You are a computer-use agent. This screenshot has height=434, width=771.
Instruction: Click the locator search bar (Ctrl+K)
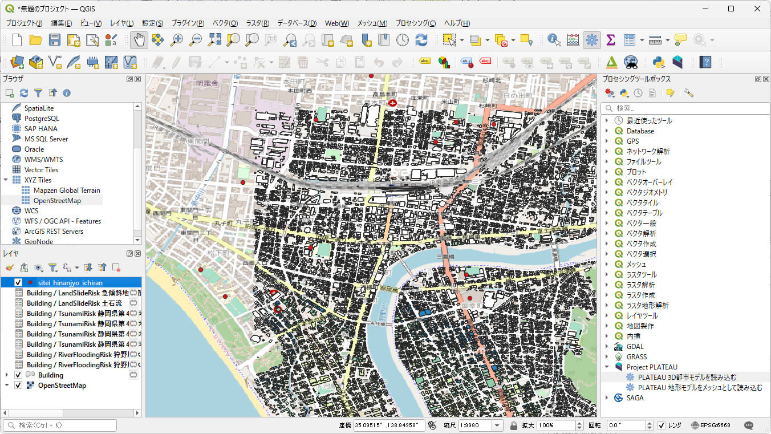click(x=60, y=425)
